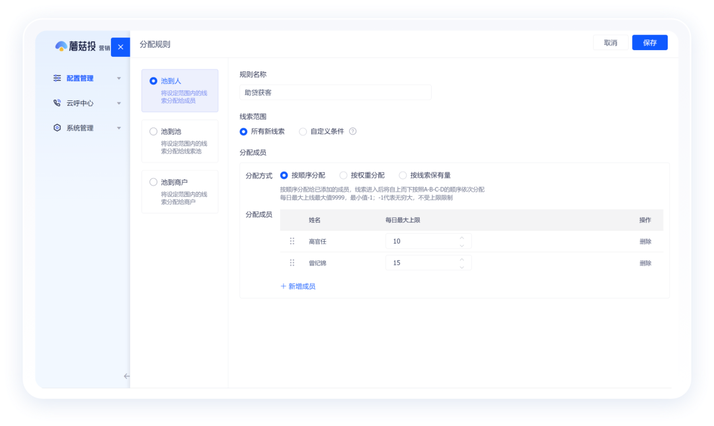Save the rule with 保存 button
This screenshot has height=426, width=714.
click(x=649, y=42)
